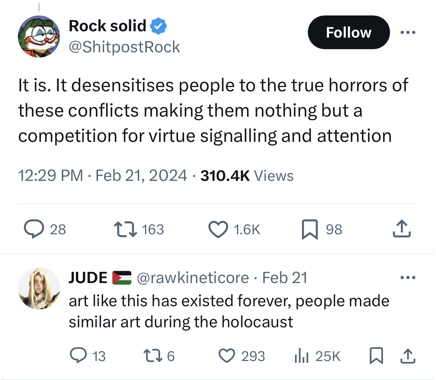This screenshot has height=380, width=436.
Task: Follow the Rock solid account
Action: (x=349, y=33)
